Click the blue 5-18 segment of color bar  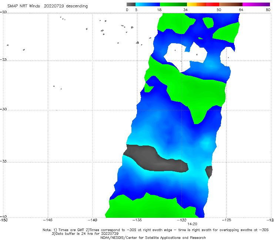coord(148,4)
